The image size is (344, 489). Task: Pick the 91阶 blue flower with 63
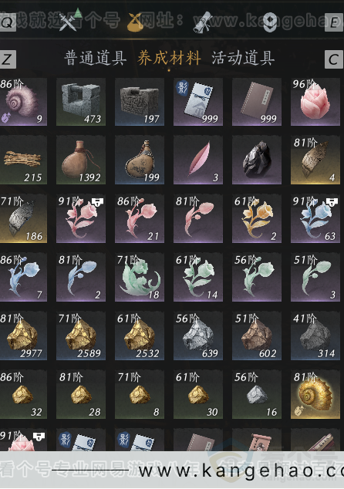coord(315,219)
